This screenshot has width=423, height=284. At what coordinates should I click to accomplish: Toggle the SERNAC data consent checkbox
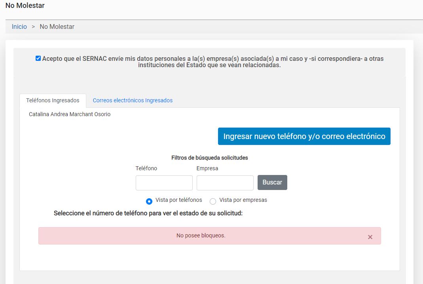coord(38,58)
